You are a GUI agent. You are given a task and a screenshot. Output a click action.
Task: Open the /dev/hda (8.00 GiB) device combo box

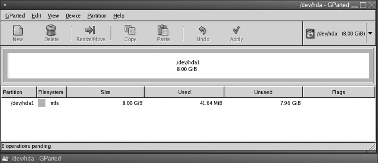(x=339, y=34)
